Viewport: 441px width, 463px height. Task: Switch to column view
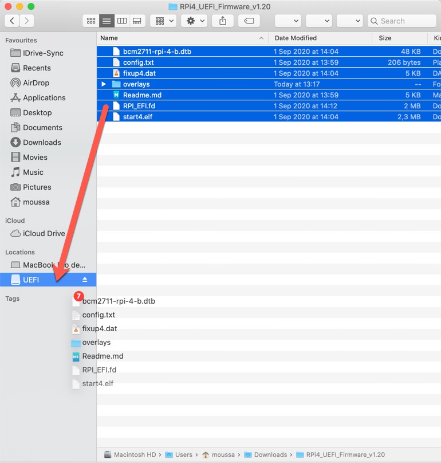click(x=122, y=21)
